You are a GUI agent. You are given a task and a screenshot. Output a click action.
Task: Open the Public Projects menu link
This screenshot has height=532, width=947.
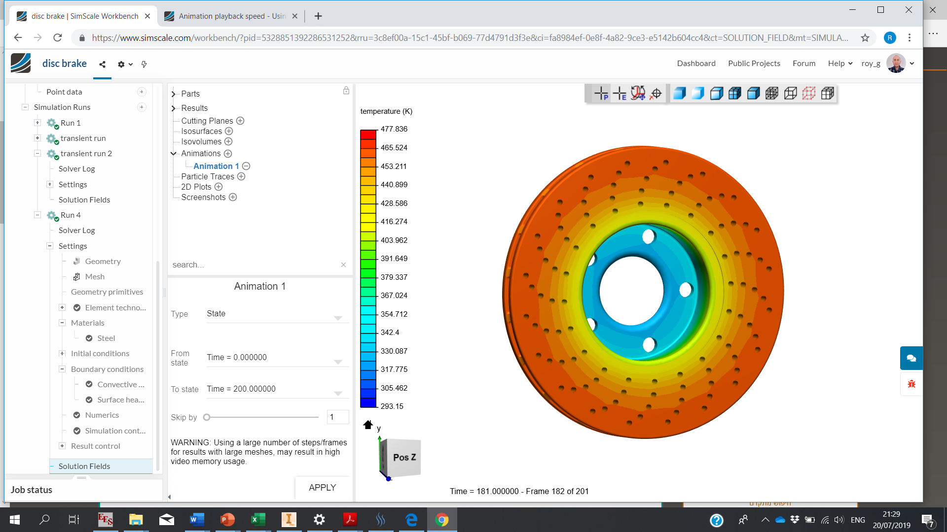point(754,63)
